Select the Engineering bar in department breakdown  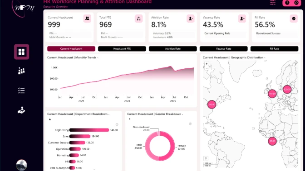[x=89, y=130]
